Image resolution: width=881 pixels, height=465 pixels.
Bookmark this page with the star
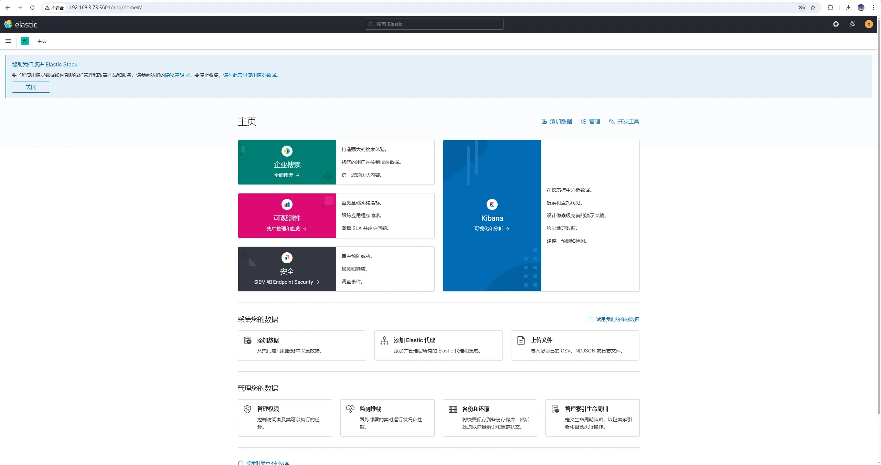(813, 8)
